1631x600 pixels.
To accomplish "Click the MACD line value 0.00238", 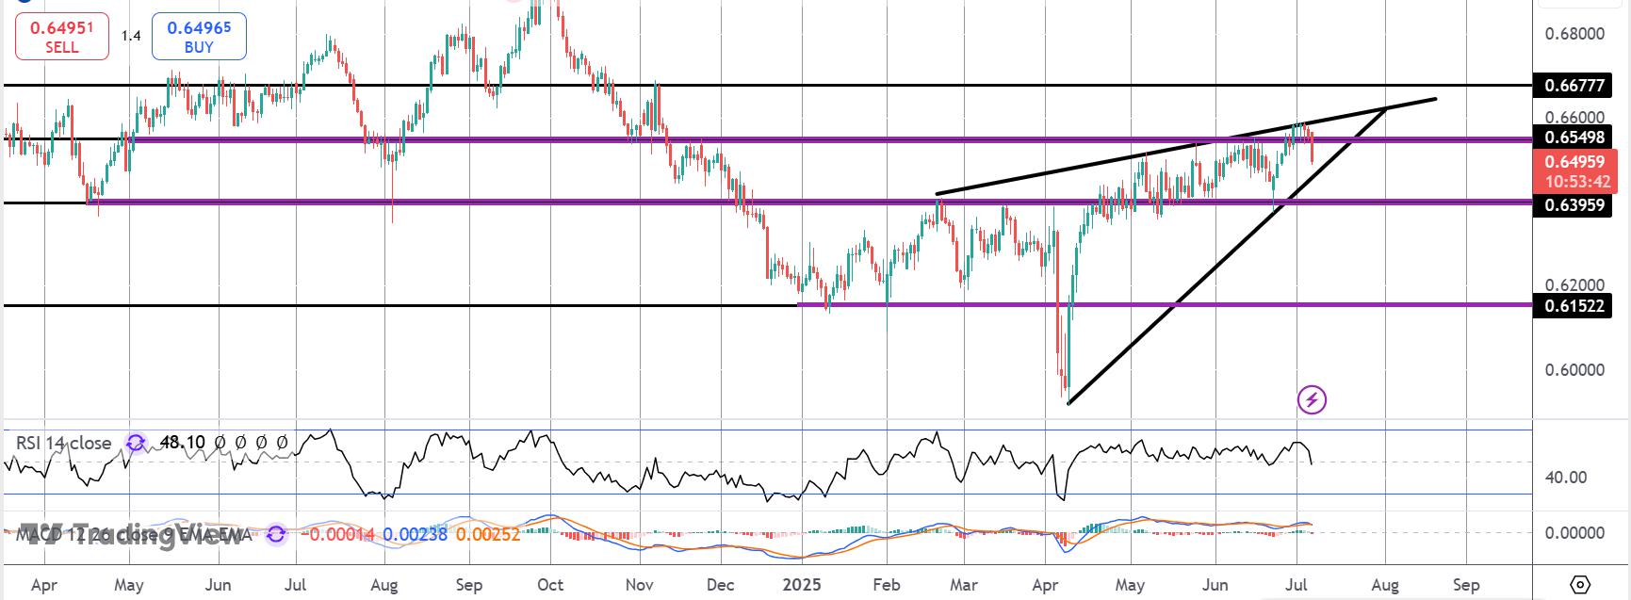I will tap(416, 535).
